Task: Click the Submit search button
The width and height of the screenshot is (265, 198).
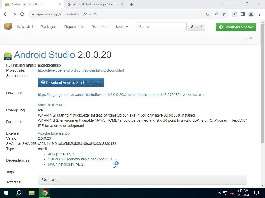Action: (197, 27)
